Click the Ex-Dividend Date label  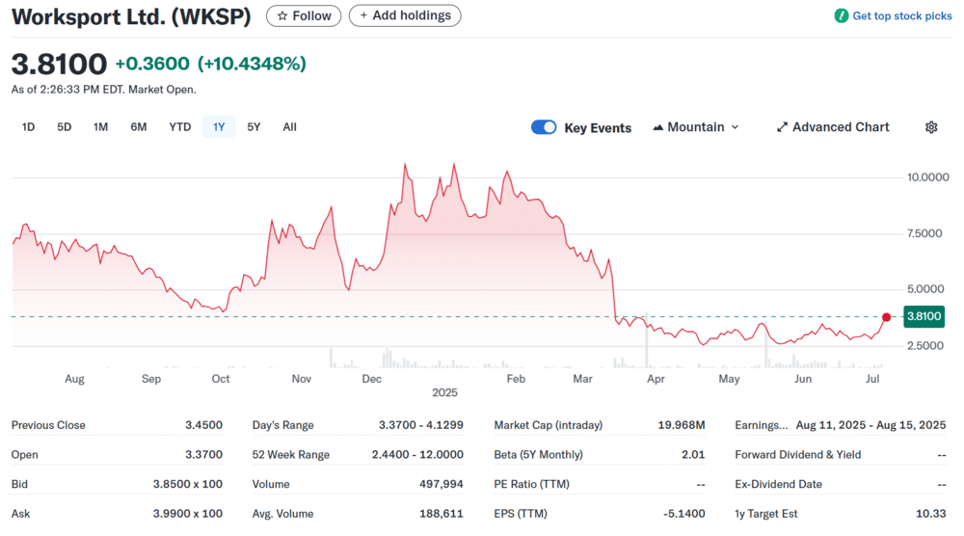778,484
